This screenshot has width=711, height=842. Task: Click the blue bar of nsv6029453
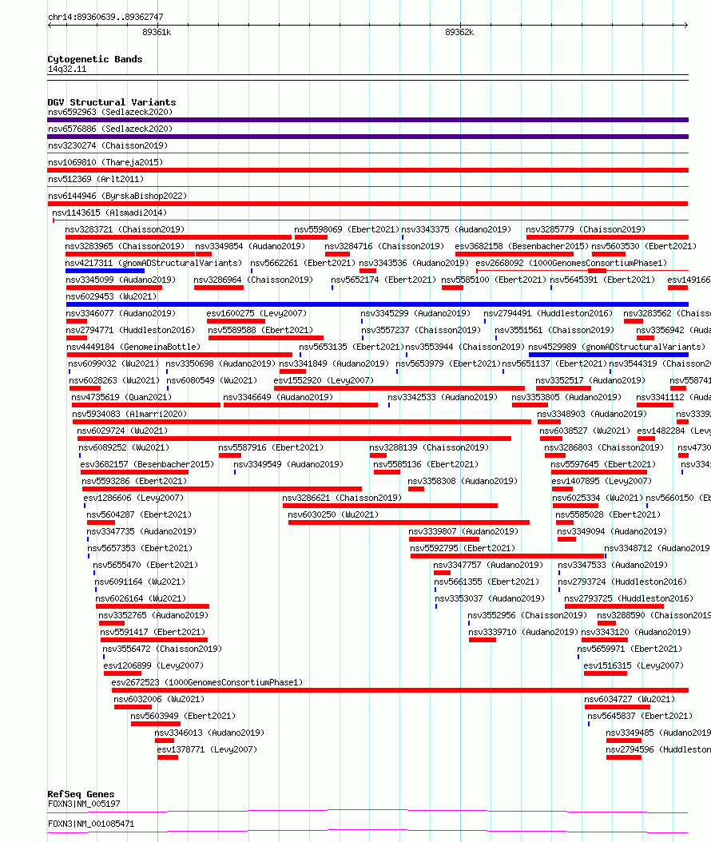pos(377,304)
